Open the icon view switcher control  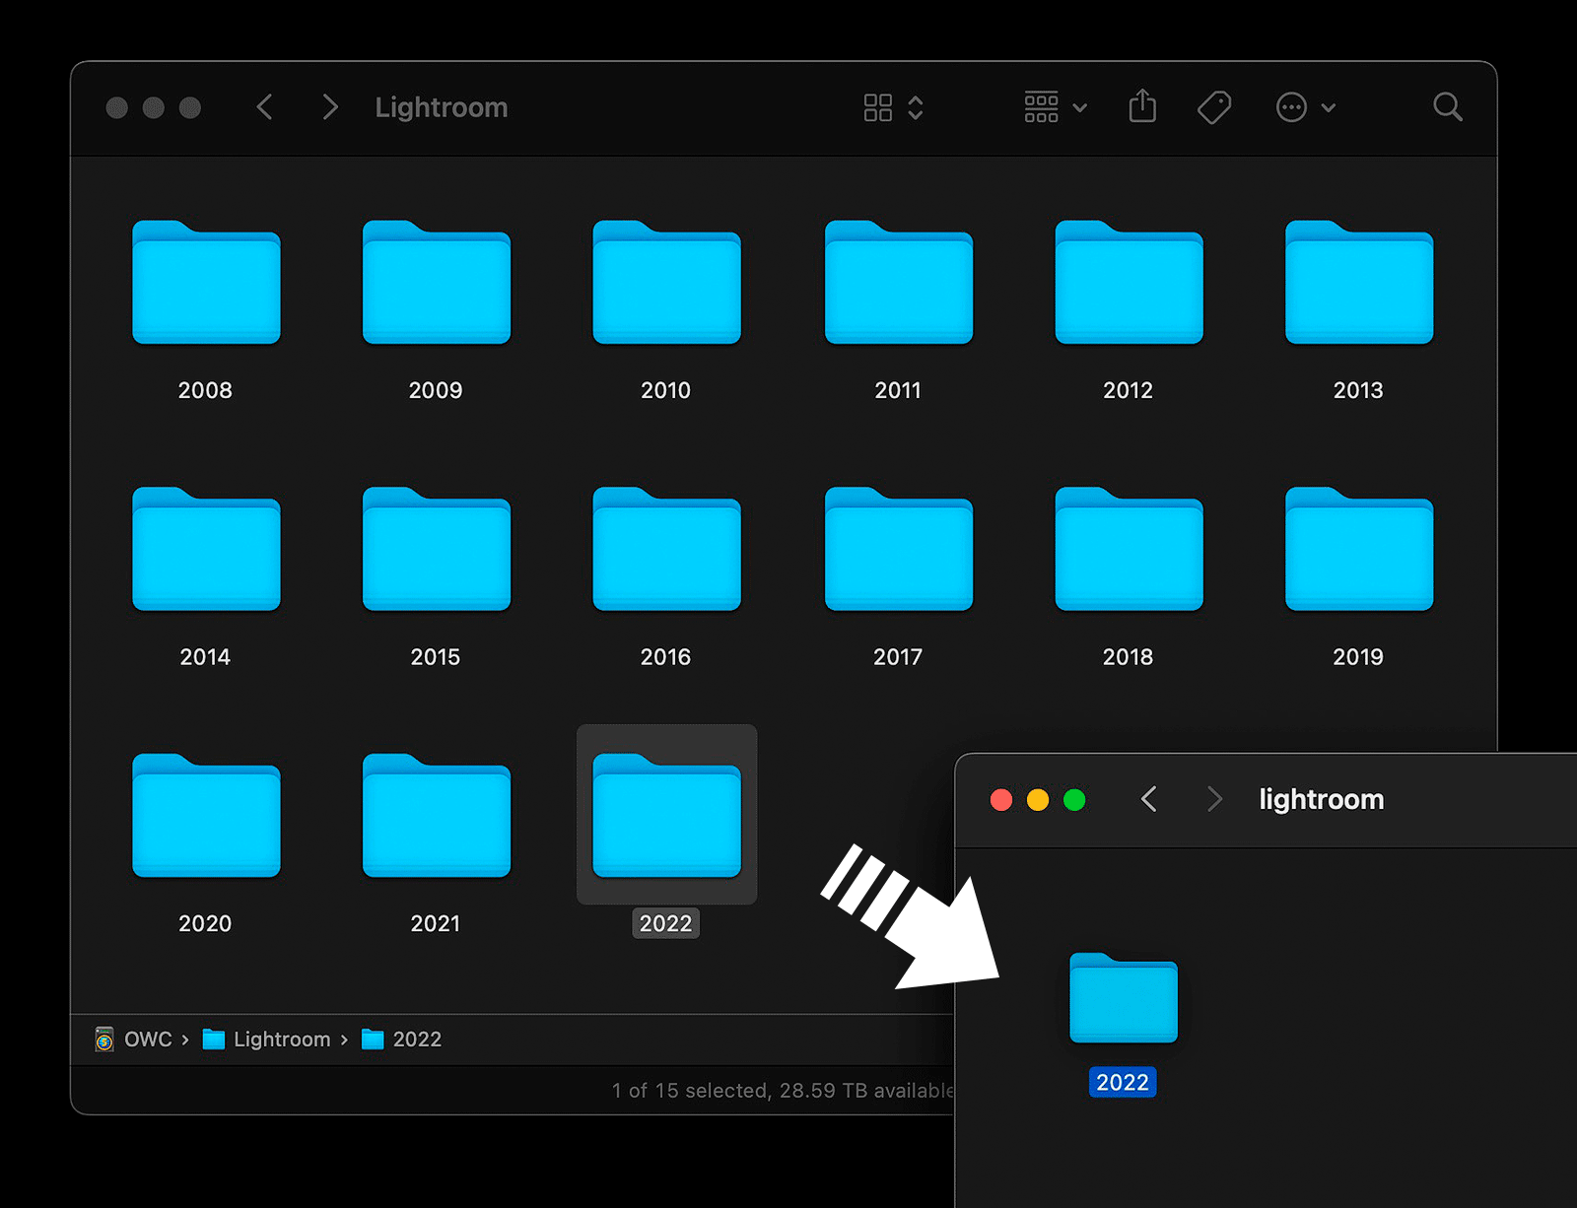click(x=878, y=106)
